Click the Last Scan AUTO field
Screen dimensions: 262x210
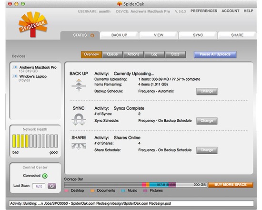click(x=39, y=186)
